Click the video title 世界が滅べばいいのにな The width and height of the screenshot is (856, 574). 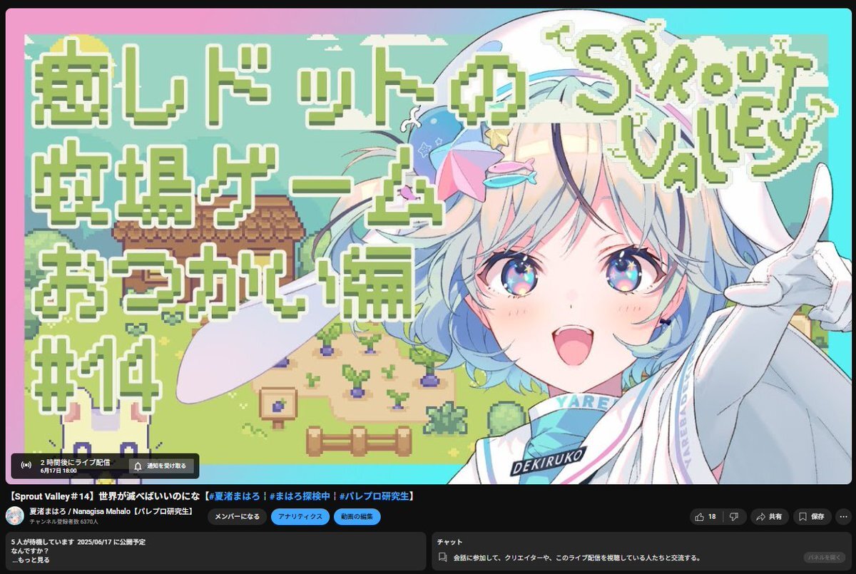[x=148, y=496]
